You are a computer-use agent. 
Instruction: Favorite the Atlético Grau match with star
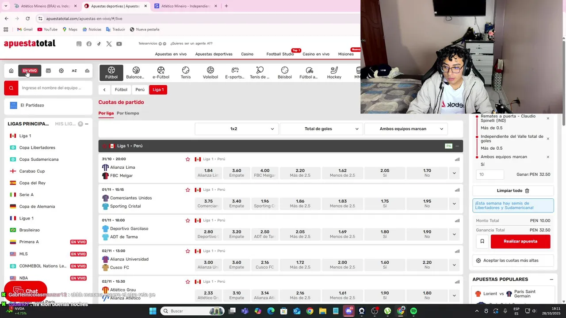point(188,281)
